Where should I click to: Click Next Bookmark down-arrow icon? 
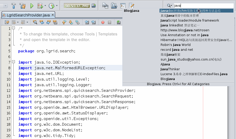[x=71, y=22]
